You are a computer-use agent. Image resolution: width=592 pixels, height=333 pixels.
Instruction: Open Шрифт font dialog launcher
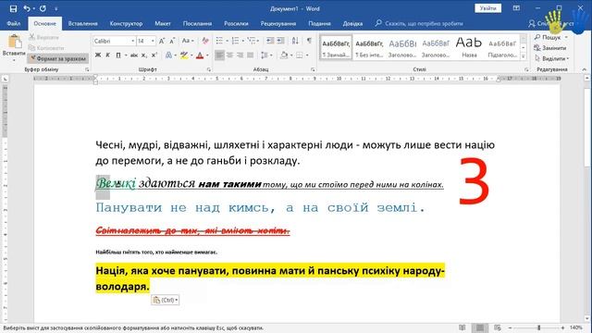[x=209, y=70]
